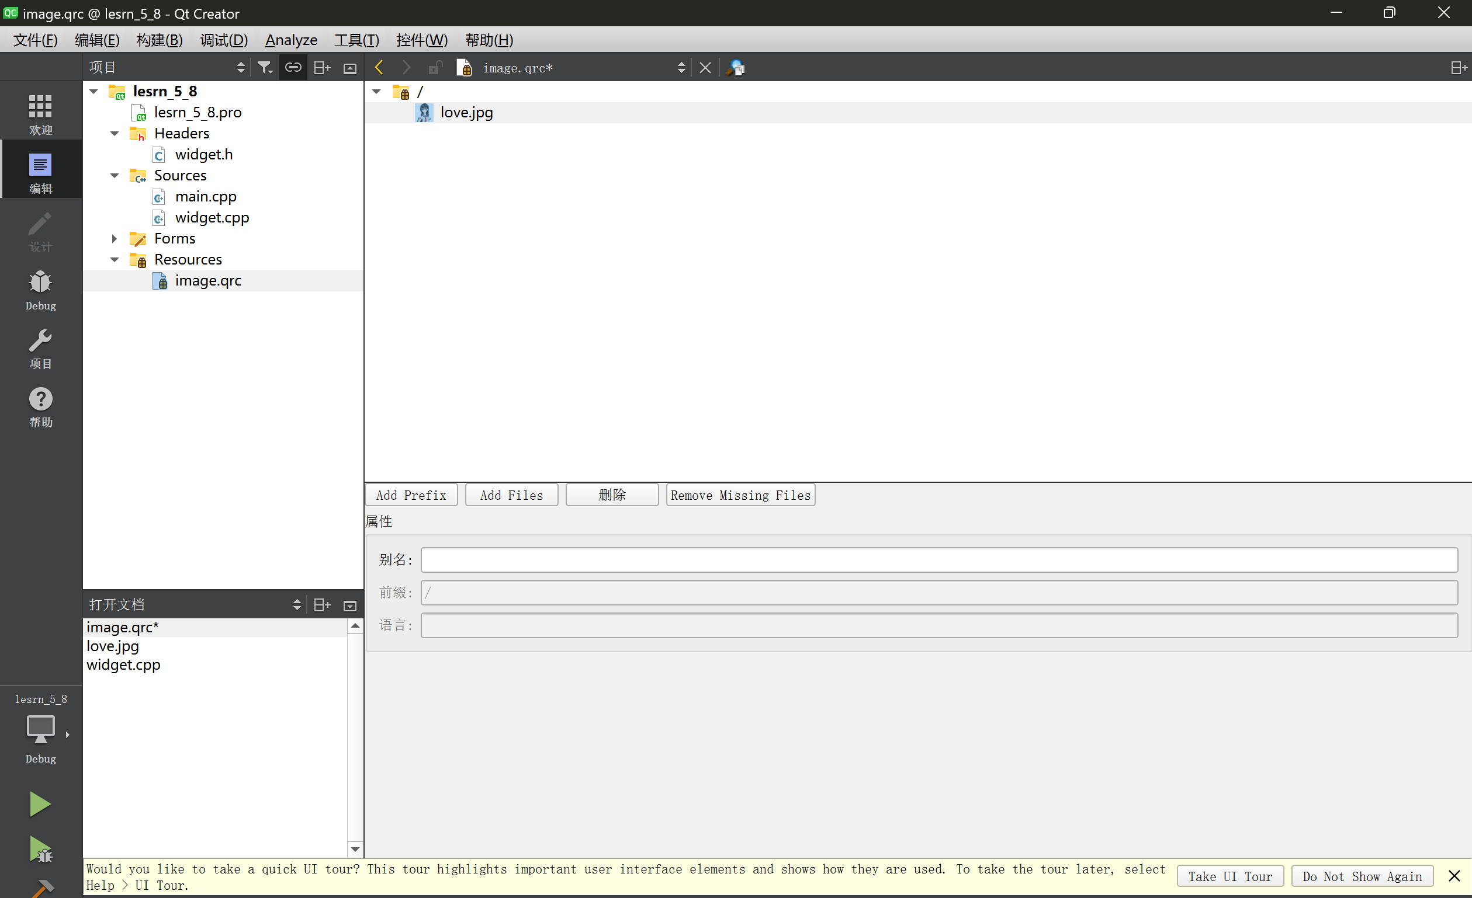Viewport: 1472px width, 898px height.
Task: Click the 别名 alias input field
Action: coord(938,559)
